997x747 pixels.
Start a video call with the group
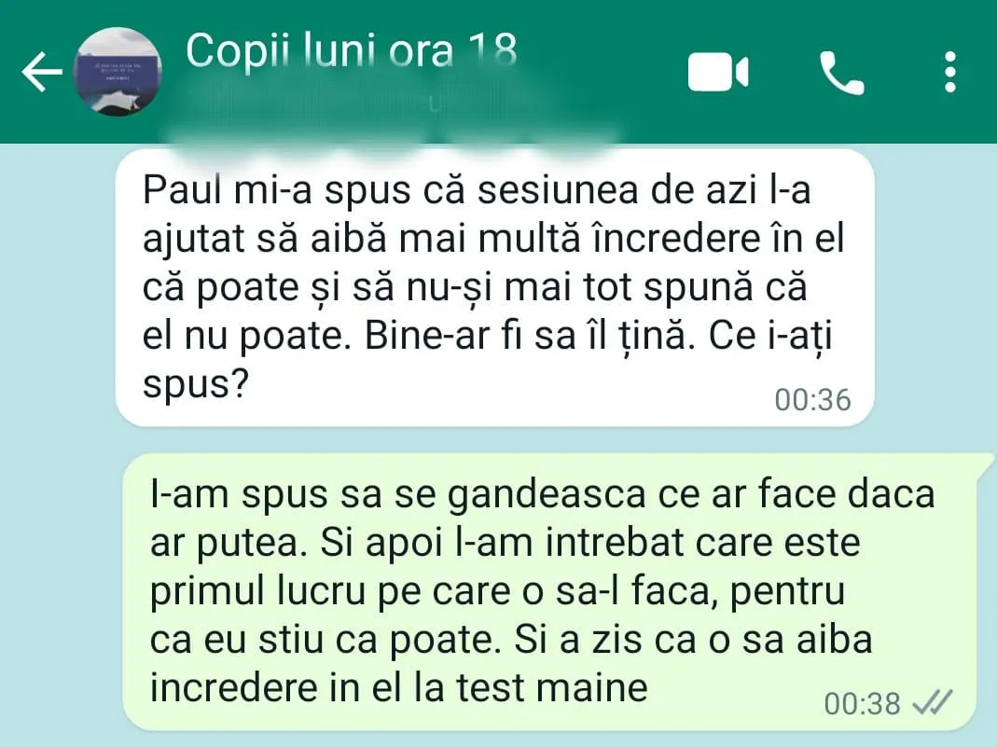[718, 72]
